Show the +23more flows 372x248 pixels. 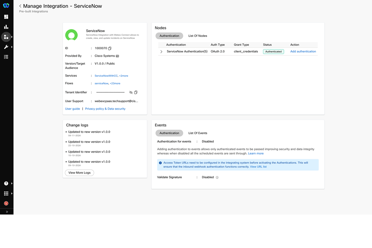tap(115, 83)
